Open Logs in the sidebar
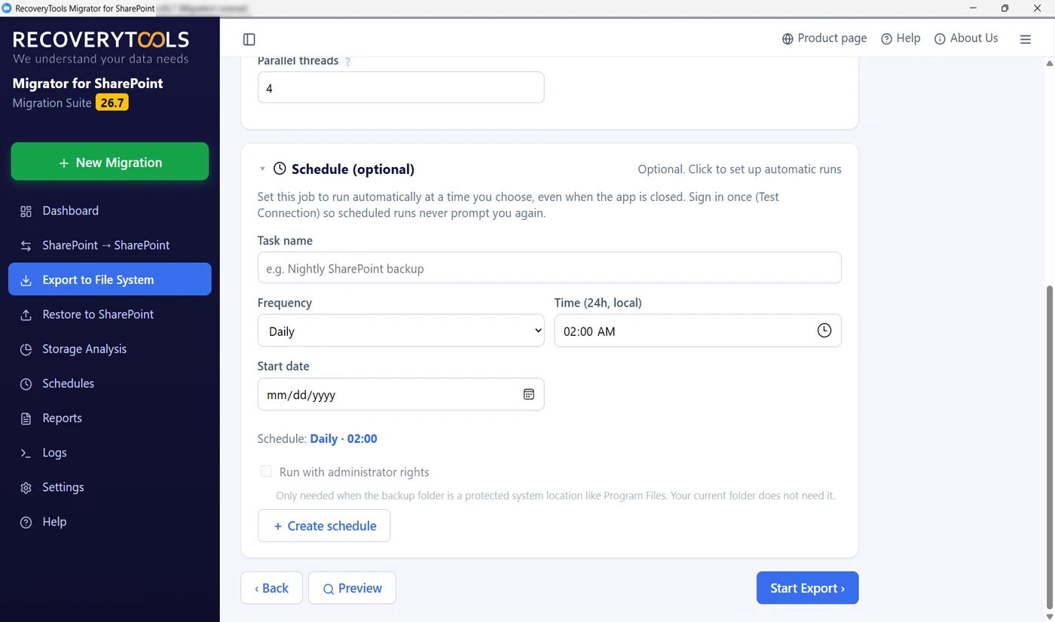The height and width of the screenshot is (622, 1055). [x=110, y=453]
